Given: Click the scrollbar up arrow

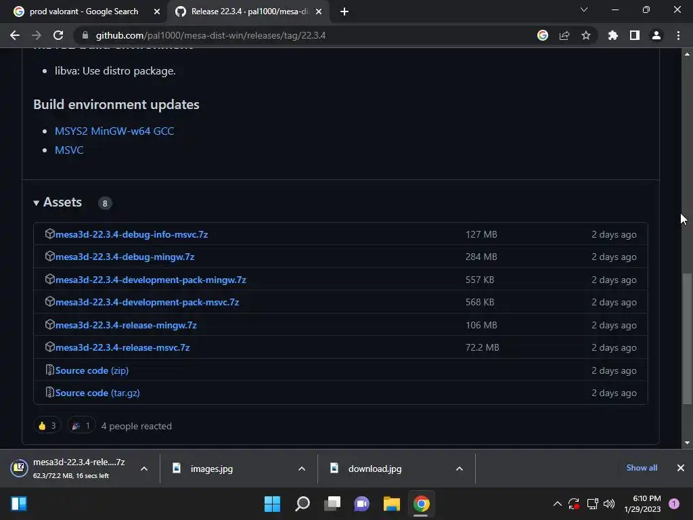Looking at the screenshot, I should coord(687,54).
